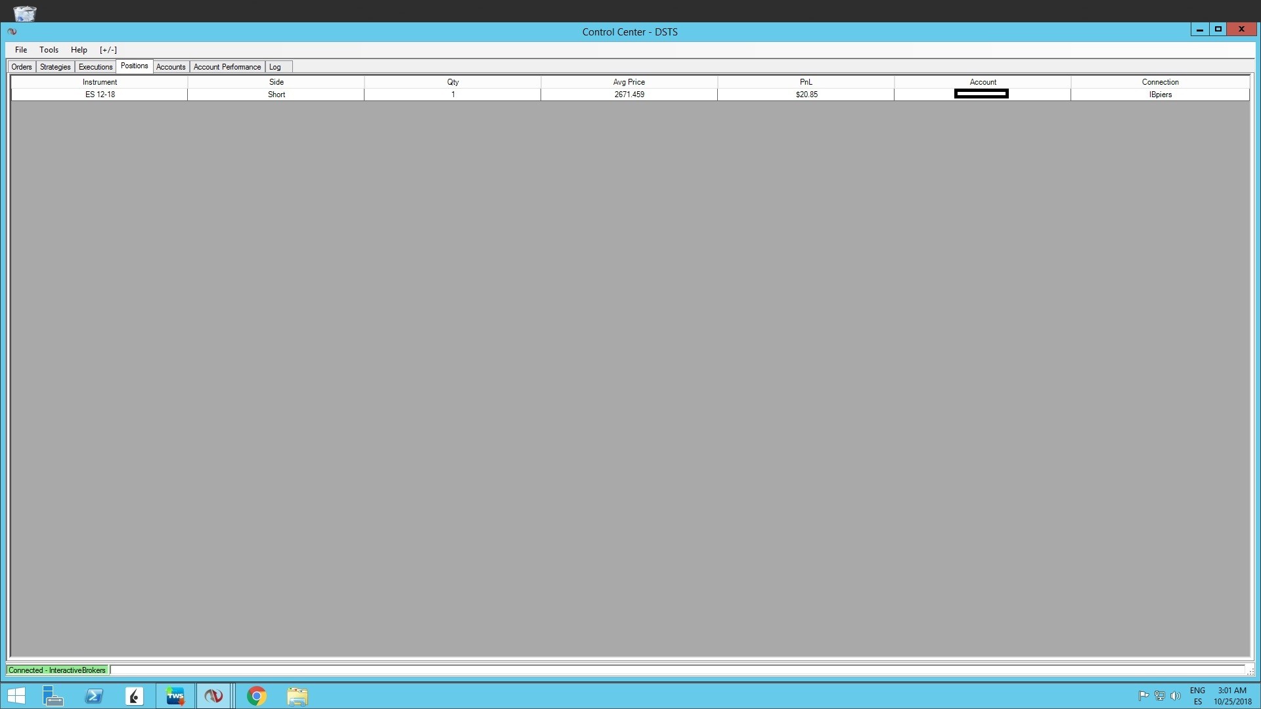This screenshot has height=709, width=1261.
Task: Select the ES 12-18 position row
Action: [x=100, y=95]
